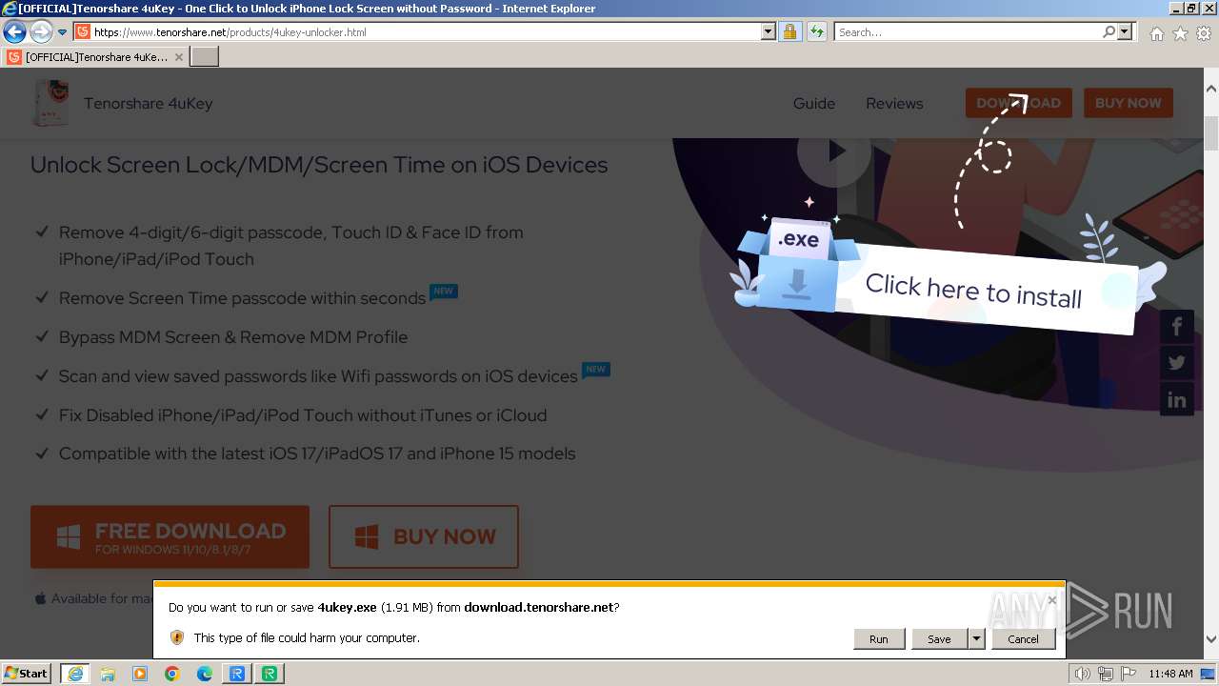Click the Unlock Screen Lock/MDM/Screen Time heading
1219x686 pixels.
(319, 165)
